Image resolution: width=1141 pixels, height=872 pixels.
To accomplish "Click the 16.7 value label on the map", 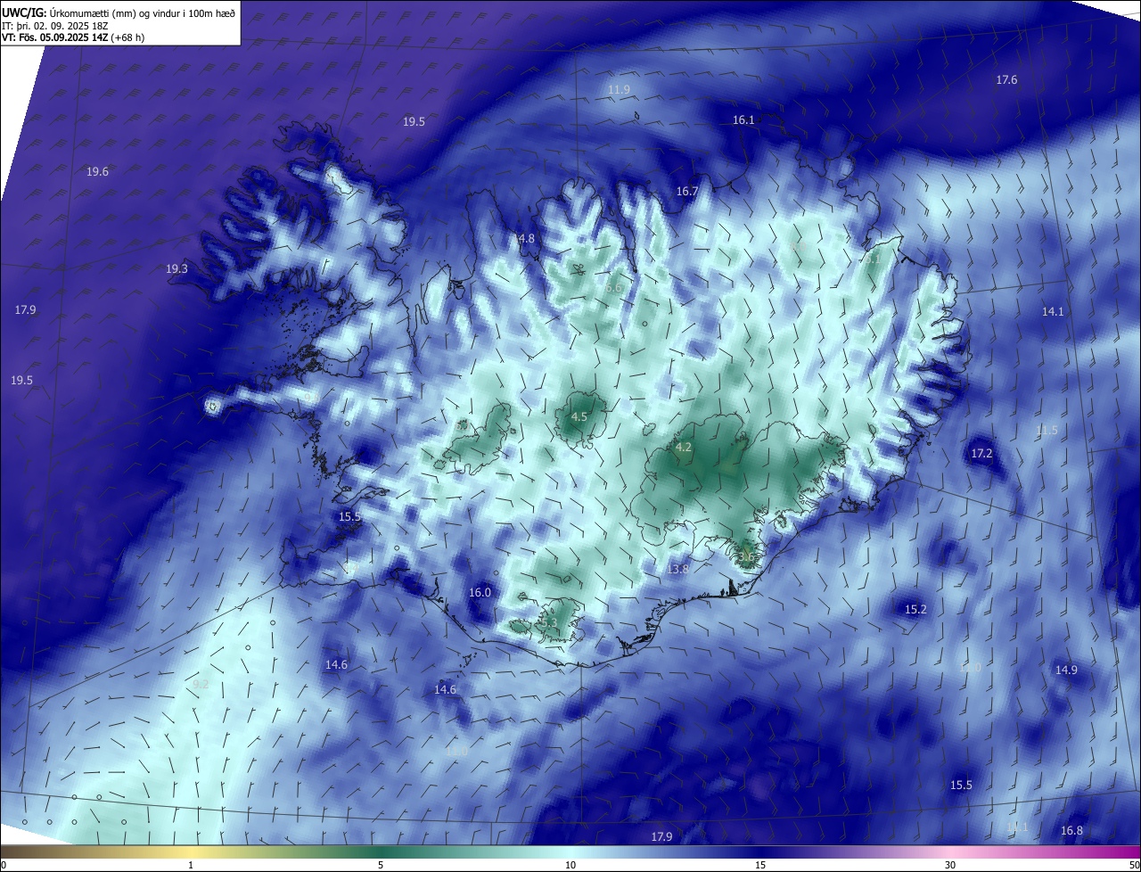I will point(686,192).
